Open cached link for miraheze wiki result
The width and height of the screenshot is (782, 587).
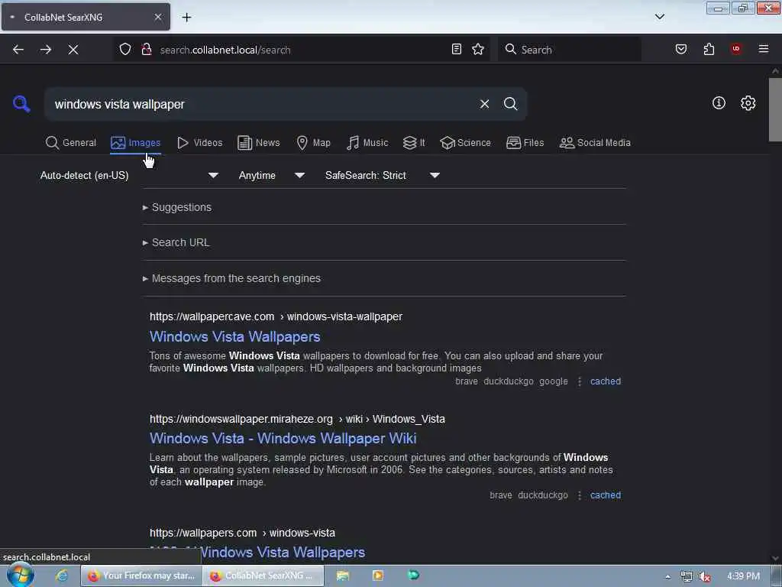[606, 495]
